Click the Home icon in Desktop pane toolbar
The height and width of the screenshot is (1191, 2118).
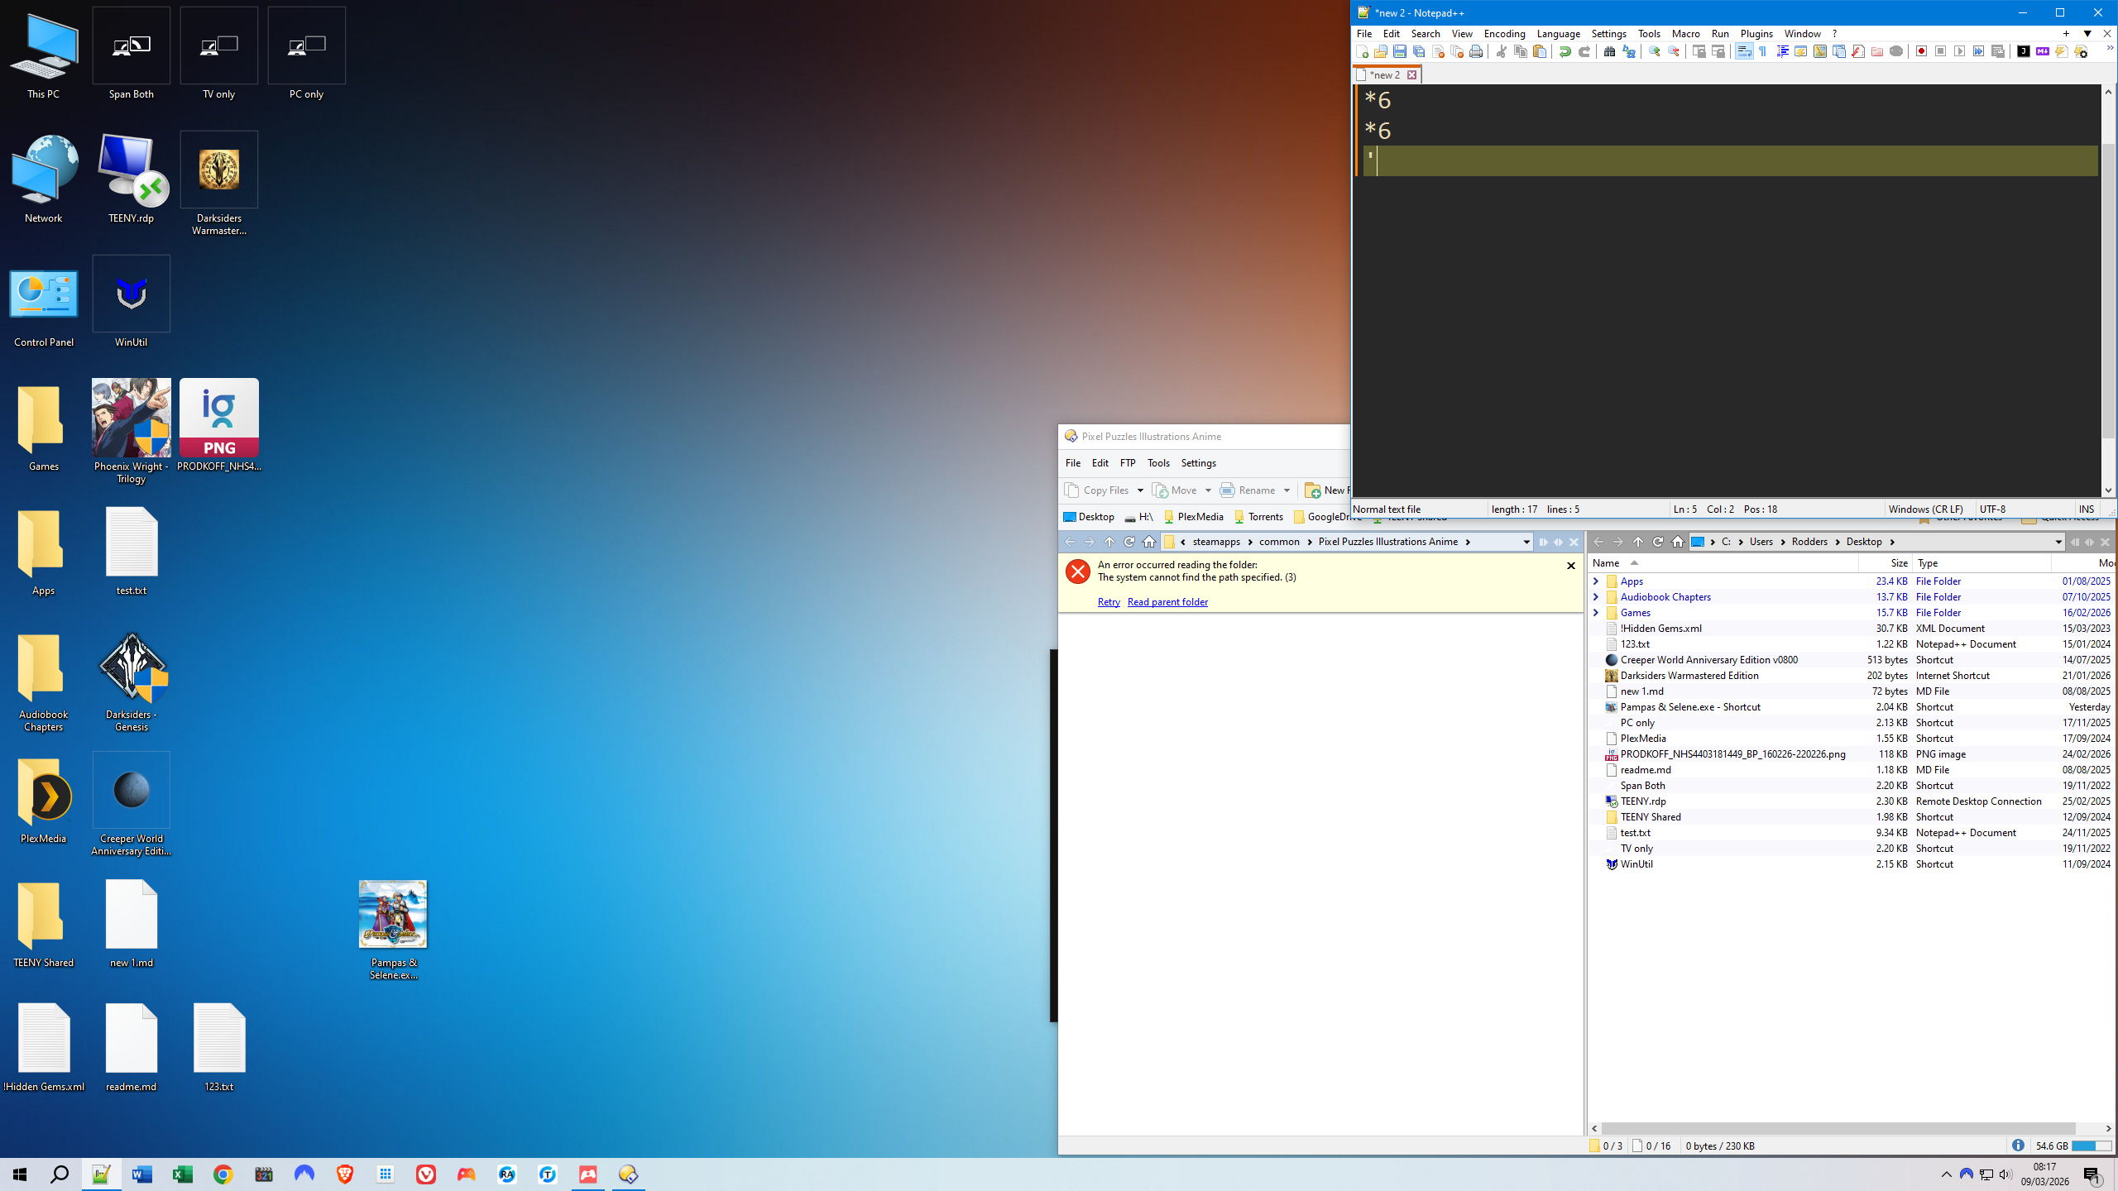1678,542
